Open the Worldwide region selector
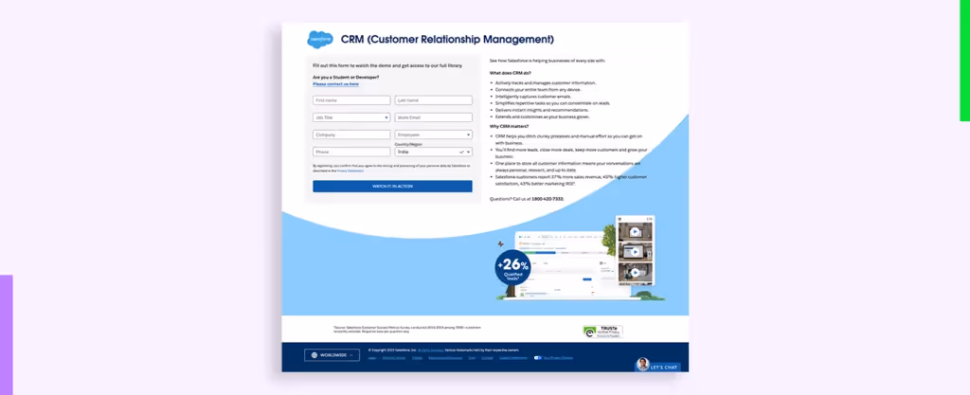The width and height of the screenshot is (970, 395). (332, 355)
